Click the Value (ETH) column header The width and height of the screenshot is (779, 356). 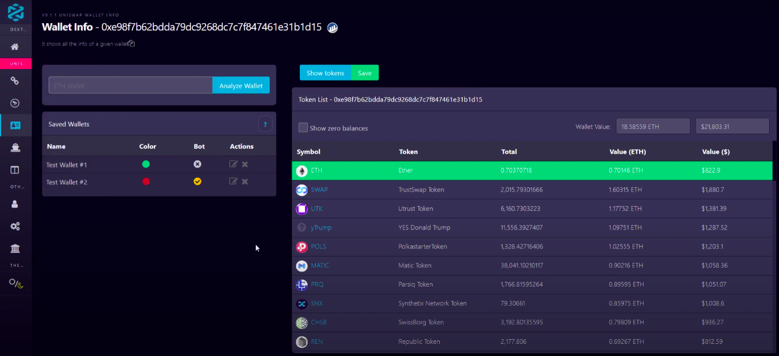(628, 152)
